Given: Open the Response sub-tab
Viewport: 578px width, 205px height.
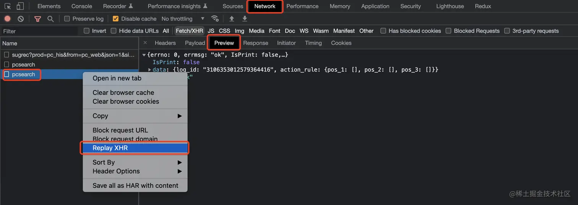Looking at the screenshot, I should [x=256, y=43].
